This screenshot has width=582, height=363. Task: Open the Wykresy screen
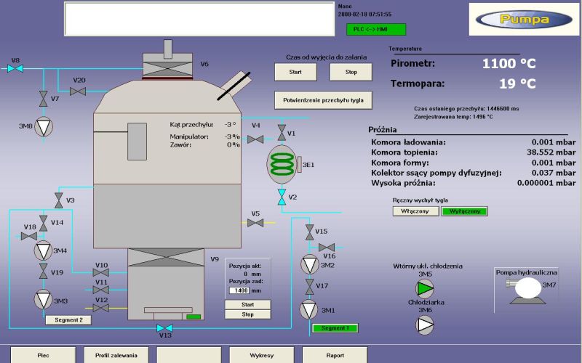tap(261, 356)
